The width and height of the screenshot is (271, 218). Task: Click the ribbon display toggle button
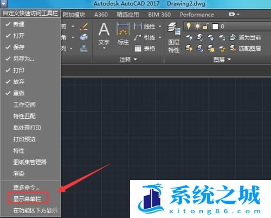click(231, 14)
